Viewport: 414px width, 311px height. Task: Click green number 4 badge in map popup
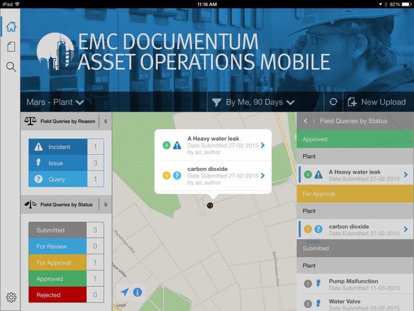[x=166, y=145]
